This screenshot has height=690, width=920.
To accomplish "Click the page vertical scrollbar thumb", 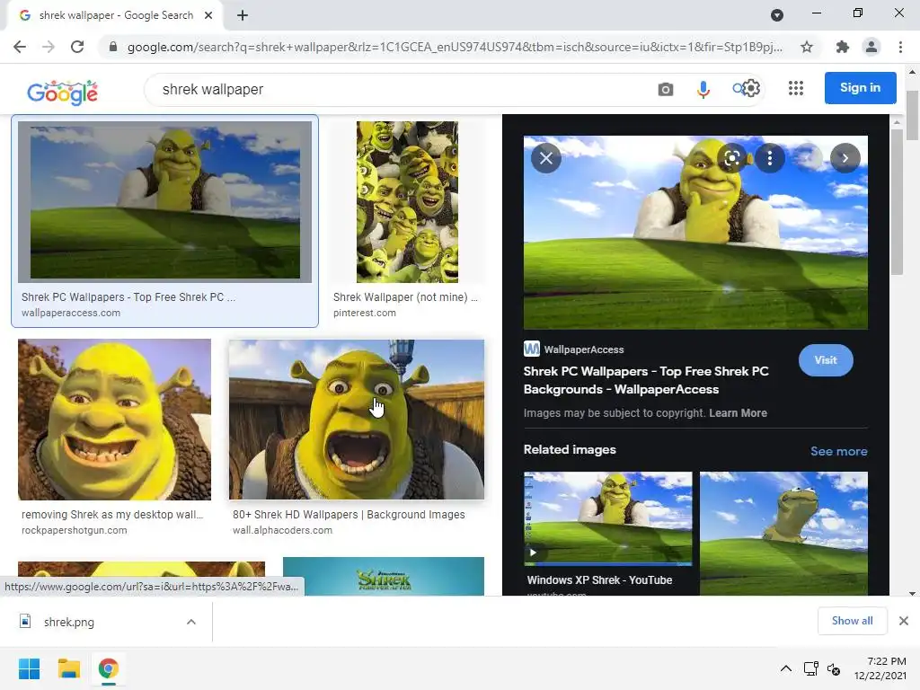I will pyautogui.click(x=912, y=116).
